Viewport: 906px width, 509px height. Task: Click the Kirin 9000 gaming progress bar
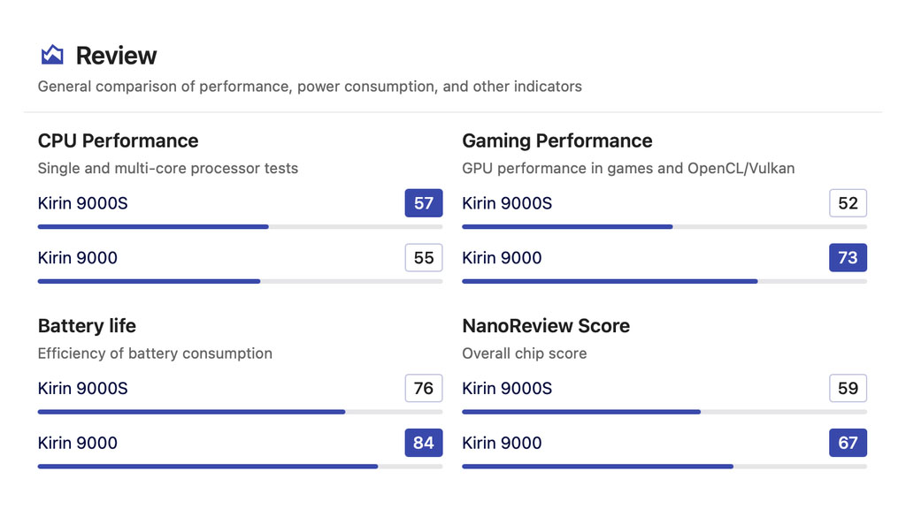pos(664,282)
